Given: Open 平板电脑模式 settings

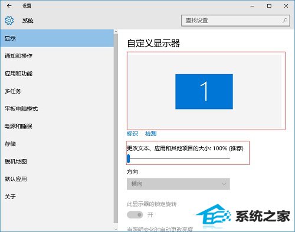Looking at the screenshot, I should (x=57, y=108).
